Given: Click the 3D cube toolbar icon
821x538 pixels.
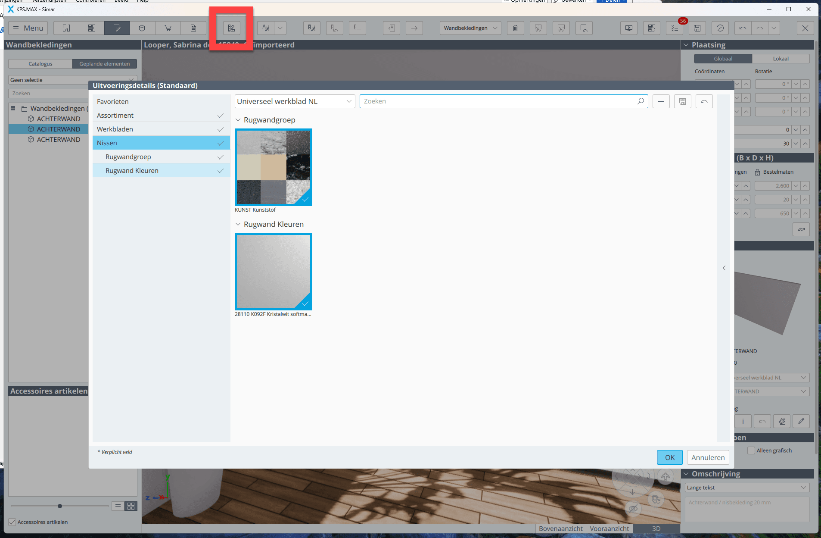Looking at the screenshot, I should coord(142,28).
